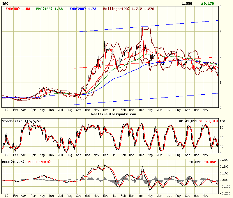Click the 100 level on Stochastic scale
The width and height of the screenshot is (233, 198).
coord(223,121)
